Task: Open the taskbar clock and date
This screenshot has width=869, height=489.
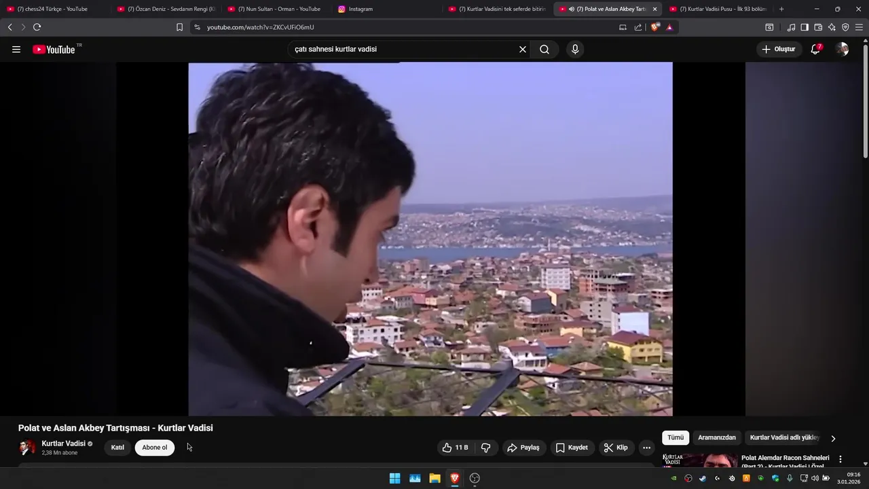Action: click(849, 478)
